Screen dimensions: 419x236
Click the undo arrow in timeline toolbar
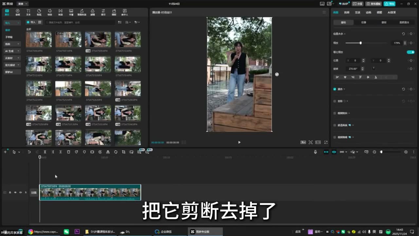tap(29, 152)
